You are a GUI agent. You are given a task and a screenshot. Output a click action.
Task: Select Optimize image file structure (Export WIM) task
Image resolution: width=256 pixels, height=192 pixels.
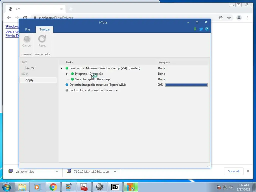97,85
